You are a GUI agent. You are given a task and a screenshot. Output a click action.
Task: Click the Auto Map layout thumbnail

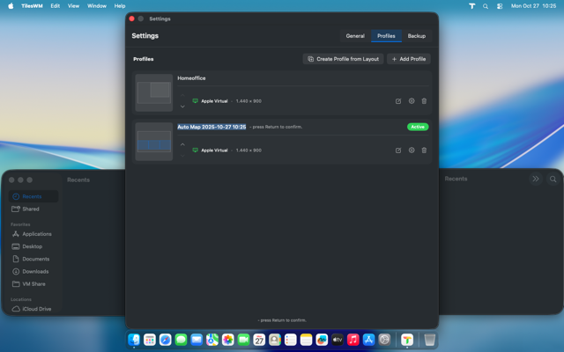click(x=154, y=142)
